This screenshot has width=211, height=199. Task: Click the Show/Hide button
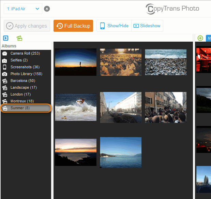point(114,26)
